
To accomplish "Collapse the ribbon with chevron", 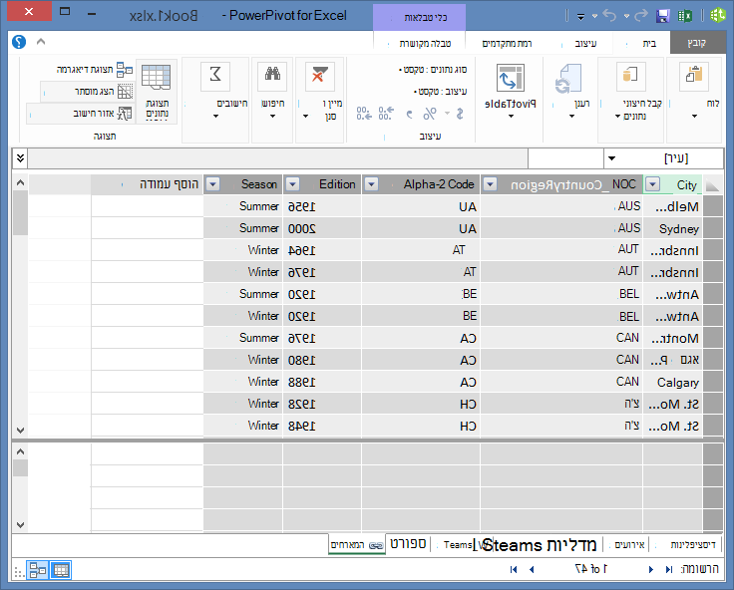I will point(41,42).
